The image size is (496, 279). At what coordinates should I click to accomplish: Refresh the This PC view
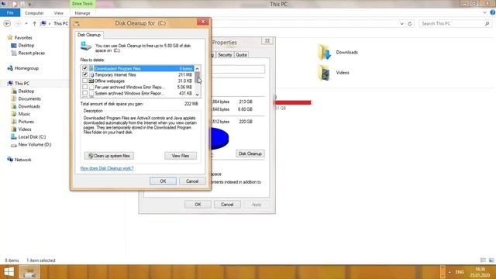pos(410,24)
